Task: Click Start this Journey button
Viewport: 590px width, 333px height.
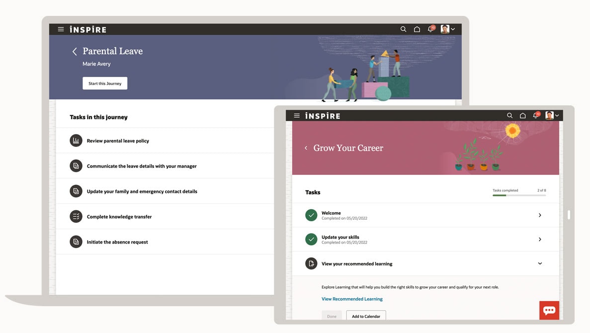Action: 105,83
